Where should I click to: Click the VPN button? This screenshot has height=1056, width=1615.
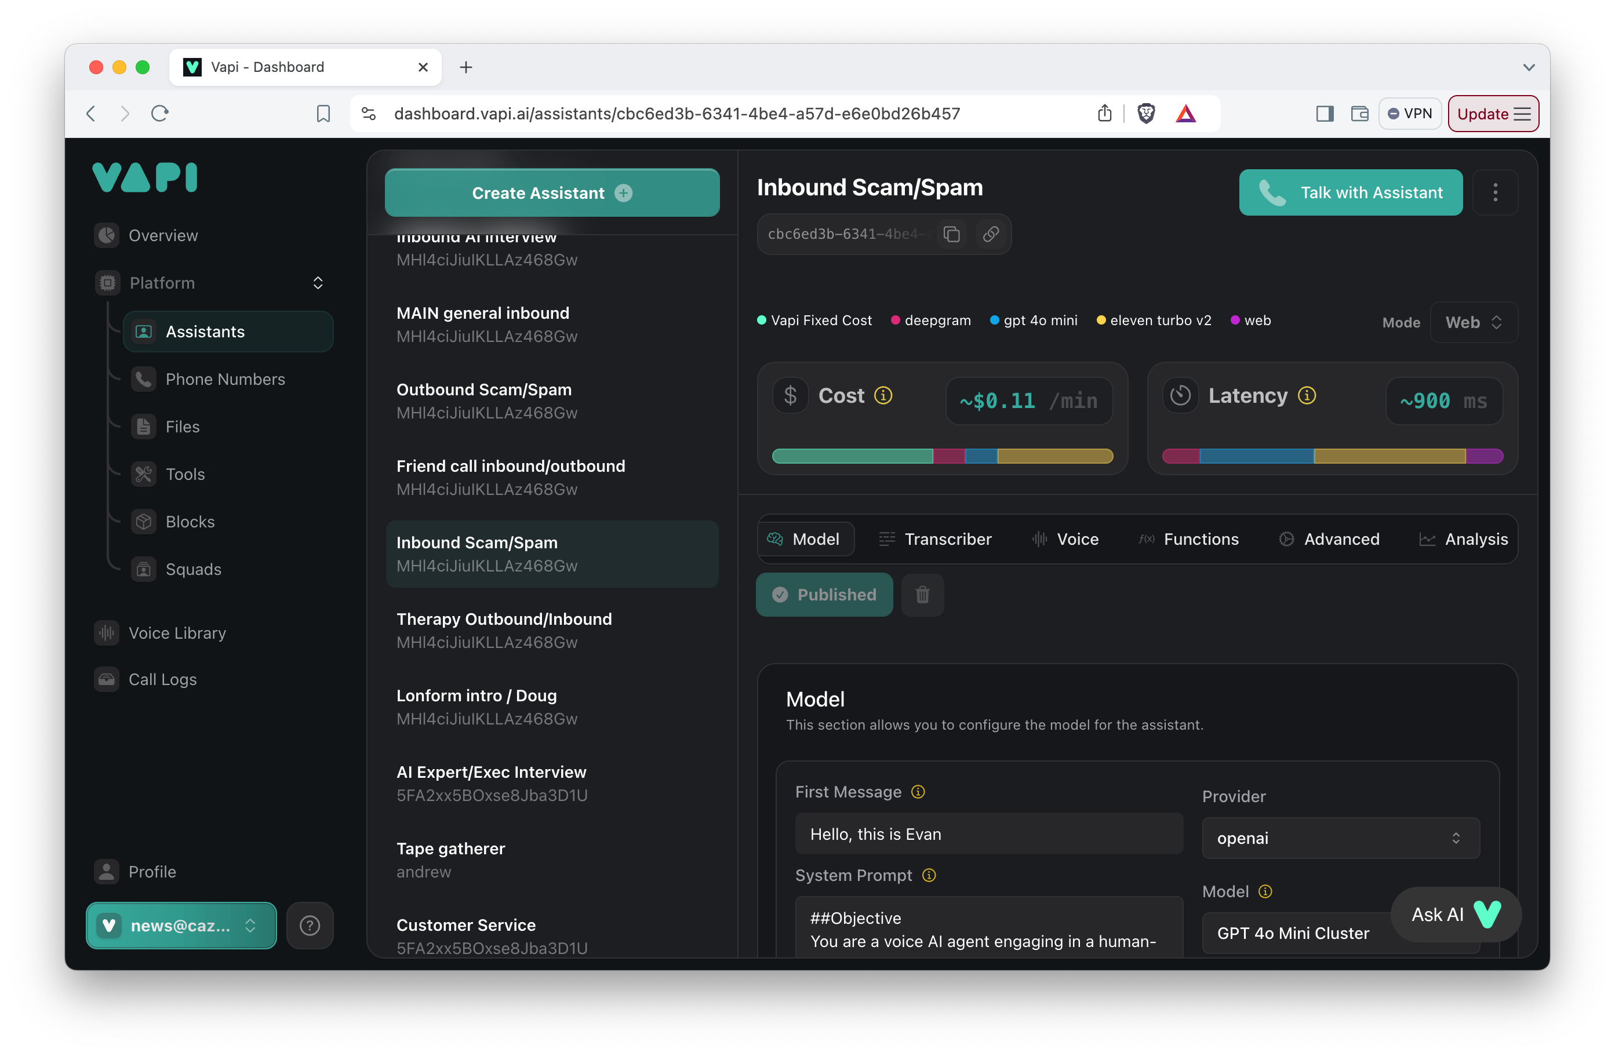(1409, 114)
